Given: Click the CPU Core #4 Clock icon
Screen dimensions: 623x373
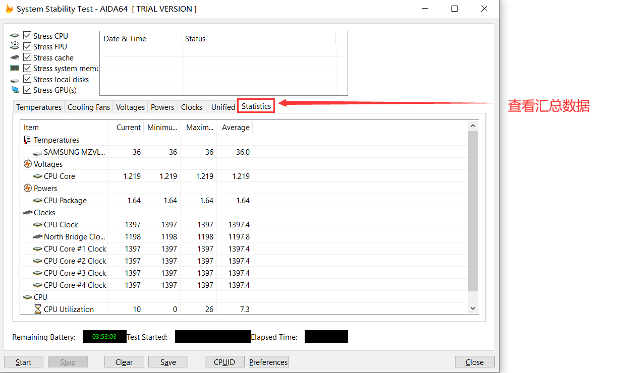Looking at the screenshot, I should click(x=38, y=285).
